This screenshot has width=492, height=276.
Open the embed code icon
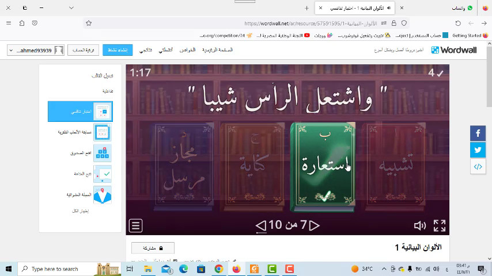(478, 167)
